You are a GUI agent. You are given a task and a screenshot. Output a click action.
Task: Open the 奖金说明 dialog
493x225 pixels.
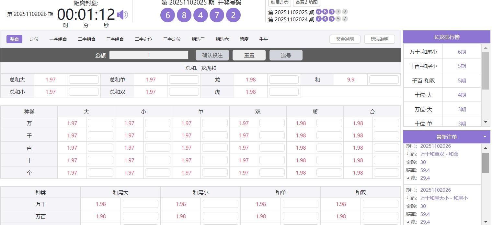coord(345,39)
